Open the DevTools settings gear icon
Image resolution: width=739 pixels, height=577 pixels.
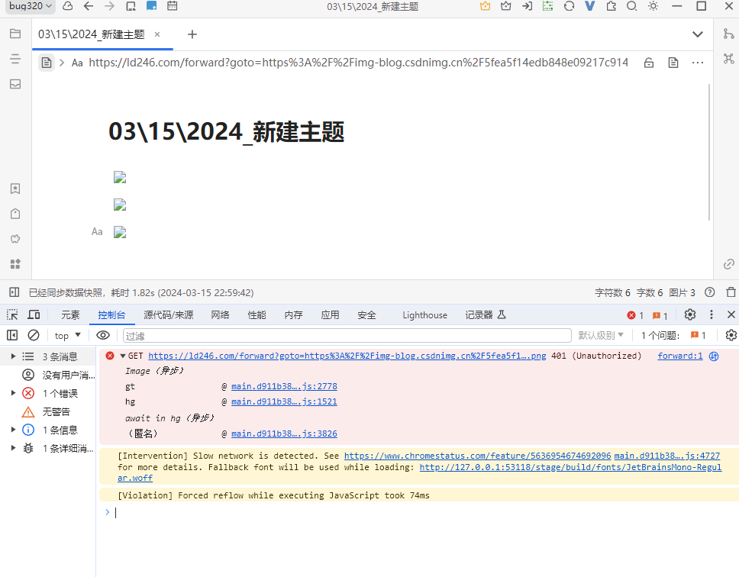[690, 314]
